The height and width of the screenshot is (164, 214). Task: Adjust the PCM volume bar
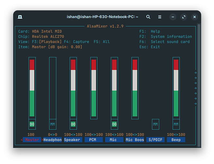(x=94, y=88)
